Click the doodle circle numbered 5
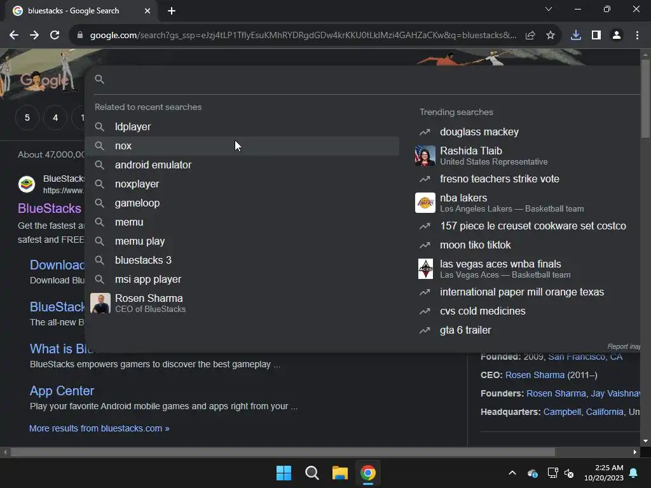The image size is (651, 488). (27, 118)
